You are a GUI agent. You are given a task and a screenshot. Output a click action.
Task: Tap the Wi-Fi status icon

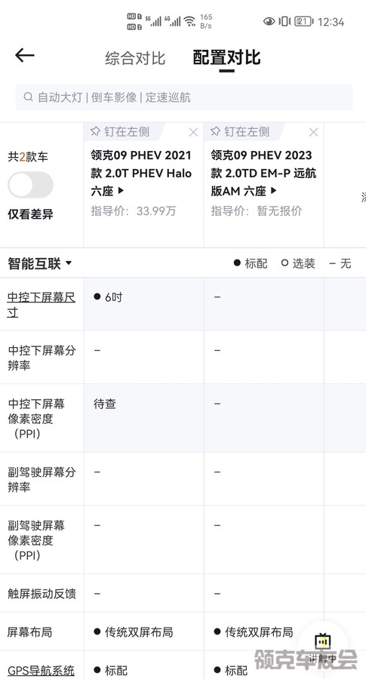189,21
